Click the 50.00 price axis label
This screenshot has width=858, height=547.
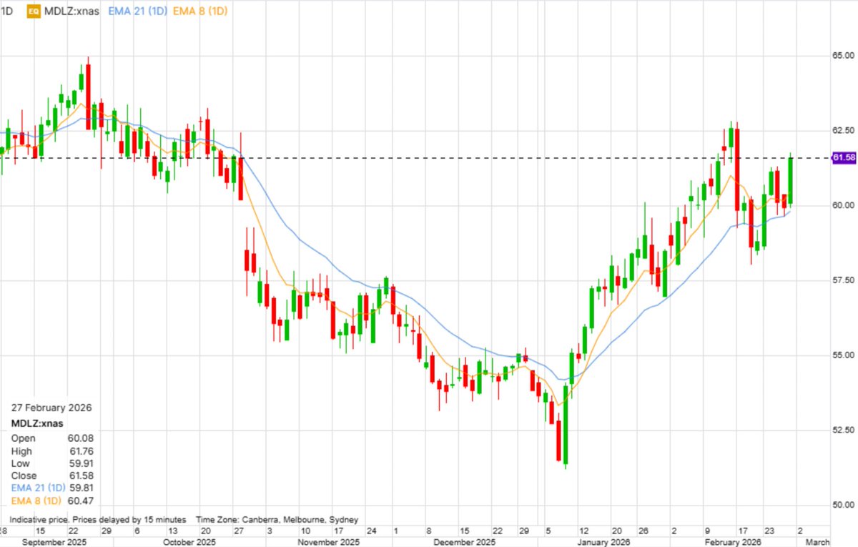click(x=844, y=504)
